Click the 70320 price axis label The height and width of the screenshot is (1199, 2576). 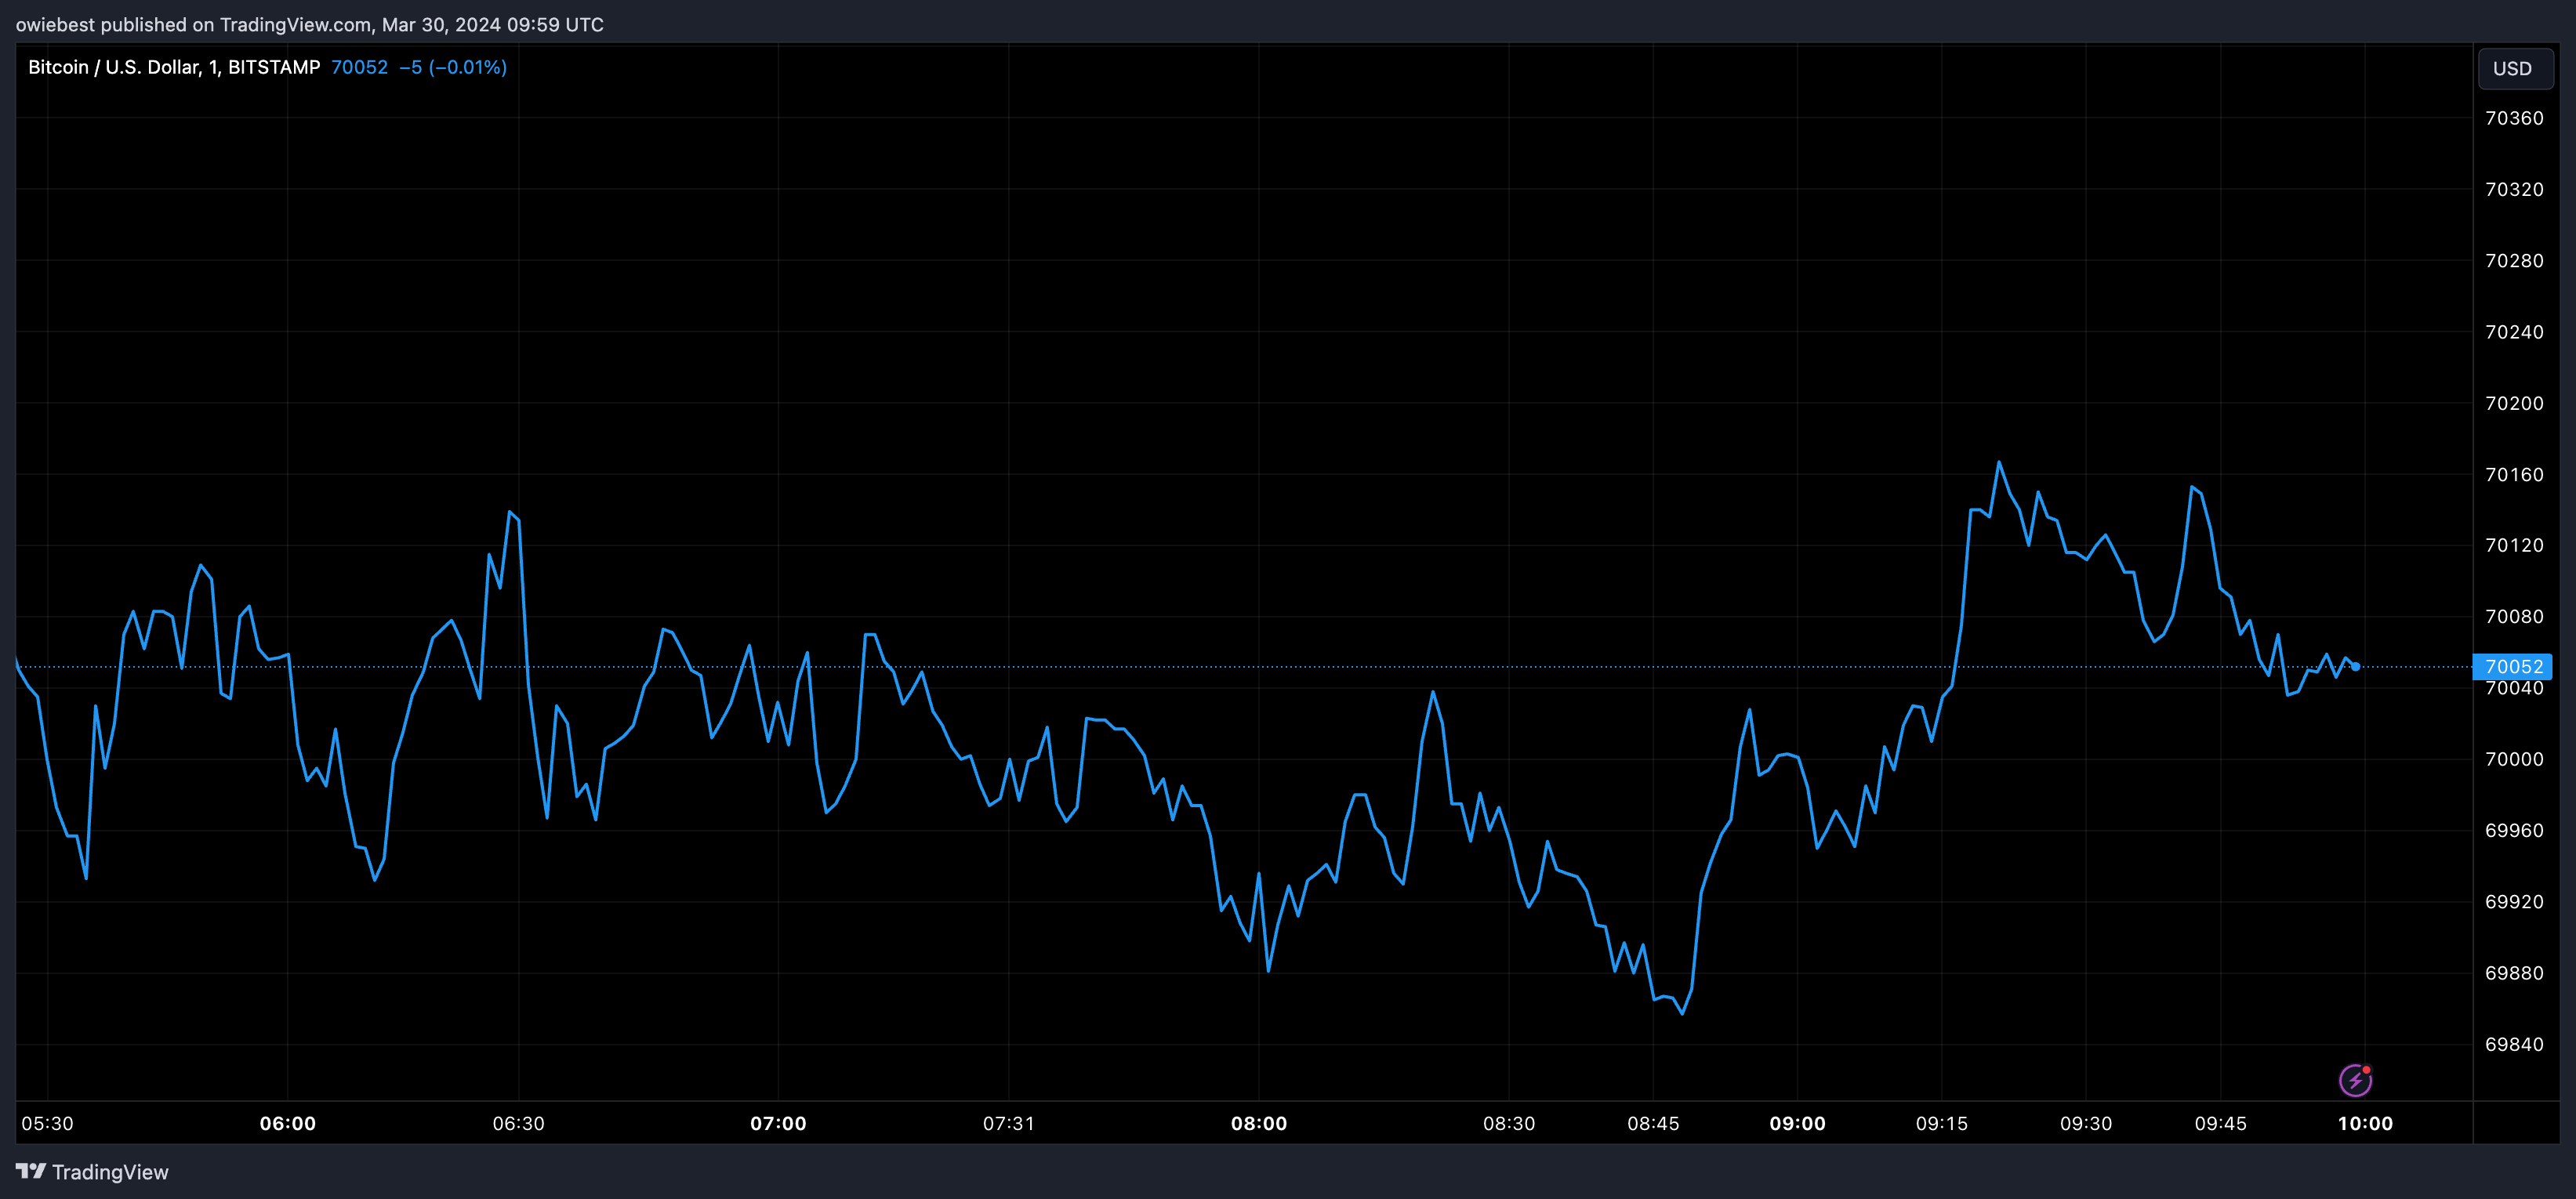click(x=2514, y=189)
